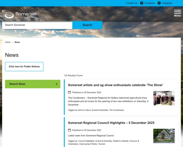Click 'Published on 09 December 2025' text
The image size is (183, 147).
pyautogui.click(x=87, y=92)
